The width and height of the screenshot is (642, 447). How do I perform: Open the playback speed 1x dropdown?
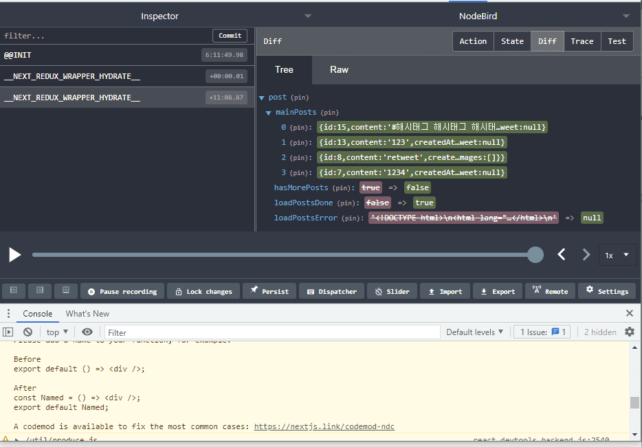point(617,255)
